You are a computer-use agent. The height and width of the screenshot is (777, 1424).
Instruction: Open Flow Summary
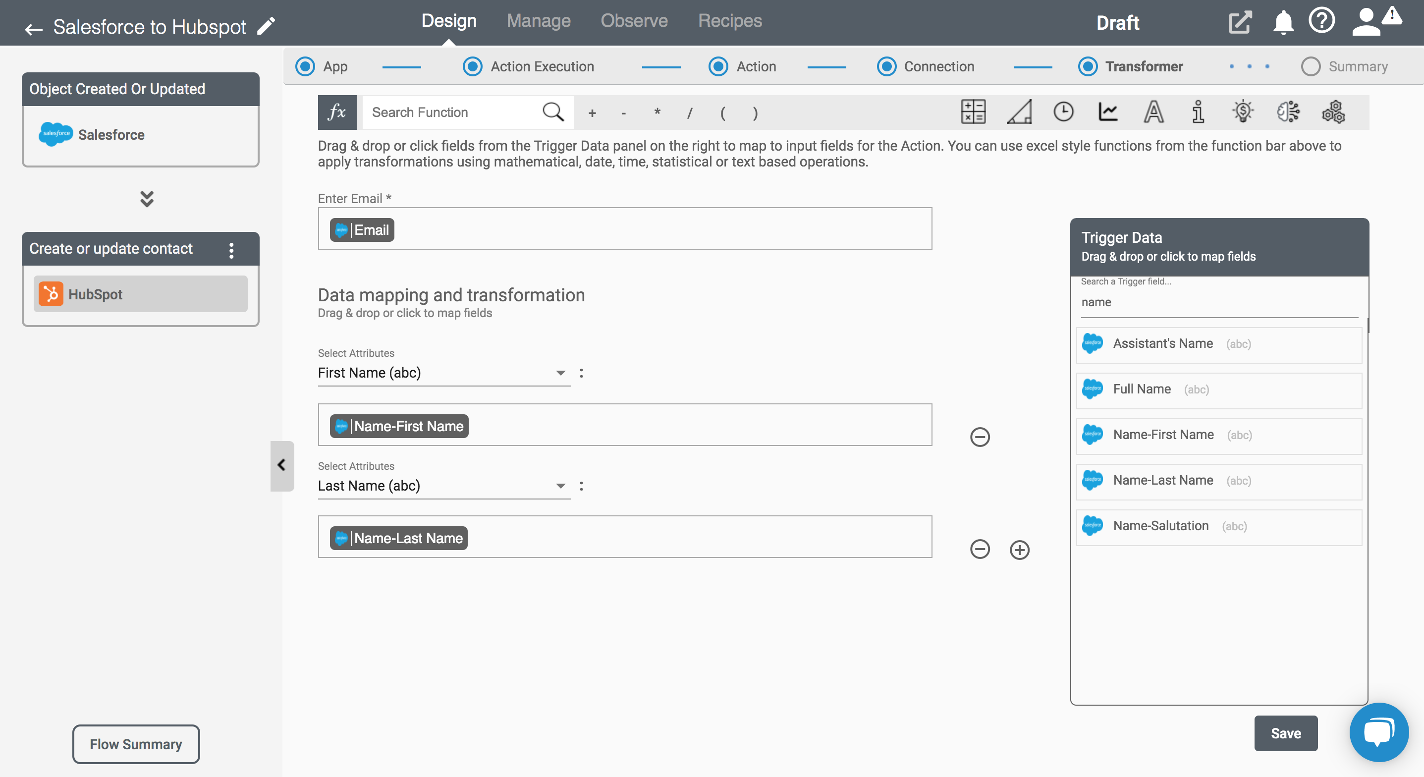coord(135,744)
